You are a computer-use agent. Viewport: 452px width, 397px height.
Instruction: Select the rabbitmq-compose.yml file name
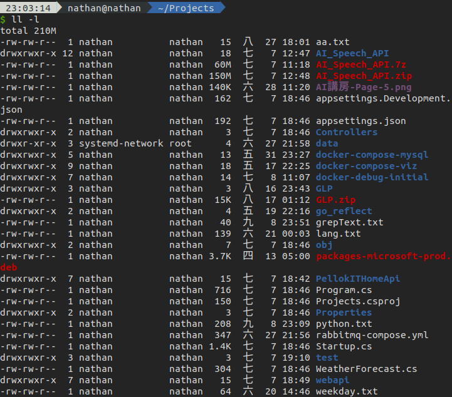[x=372, y=335]
